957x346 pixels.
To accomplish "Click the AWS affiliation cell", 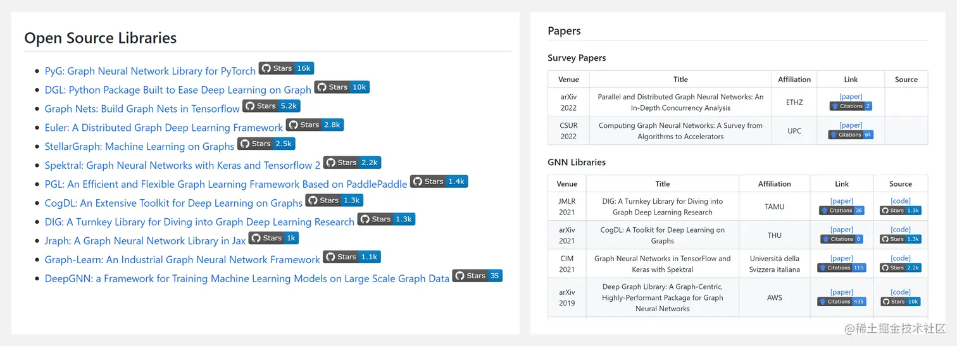I will [774, 297].
